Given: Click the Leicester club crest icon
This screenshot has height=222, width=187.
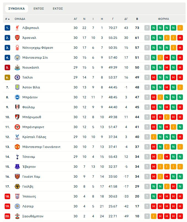Looking at the screenshot, I should point(17,206).
